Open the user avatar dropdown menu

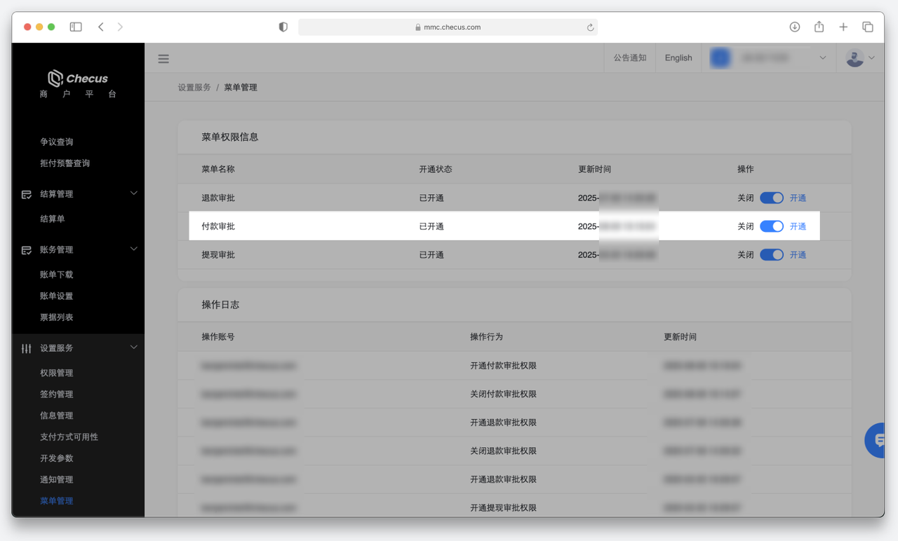pos(860,58)
